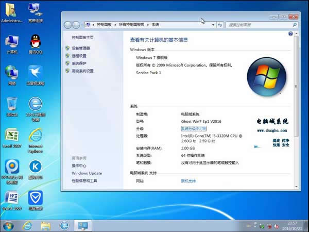
Task: Click the help question mark icon
Action: coord(290,34)
